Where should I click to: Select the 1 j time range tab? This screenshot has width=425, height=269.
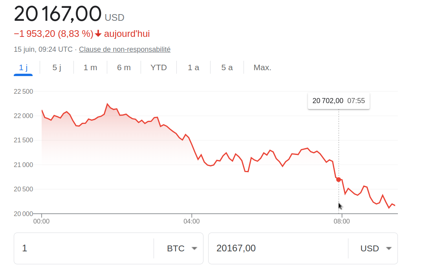tap(23, 67)
